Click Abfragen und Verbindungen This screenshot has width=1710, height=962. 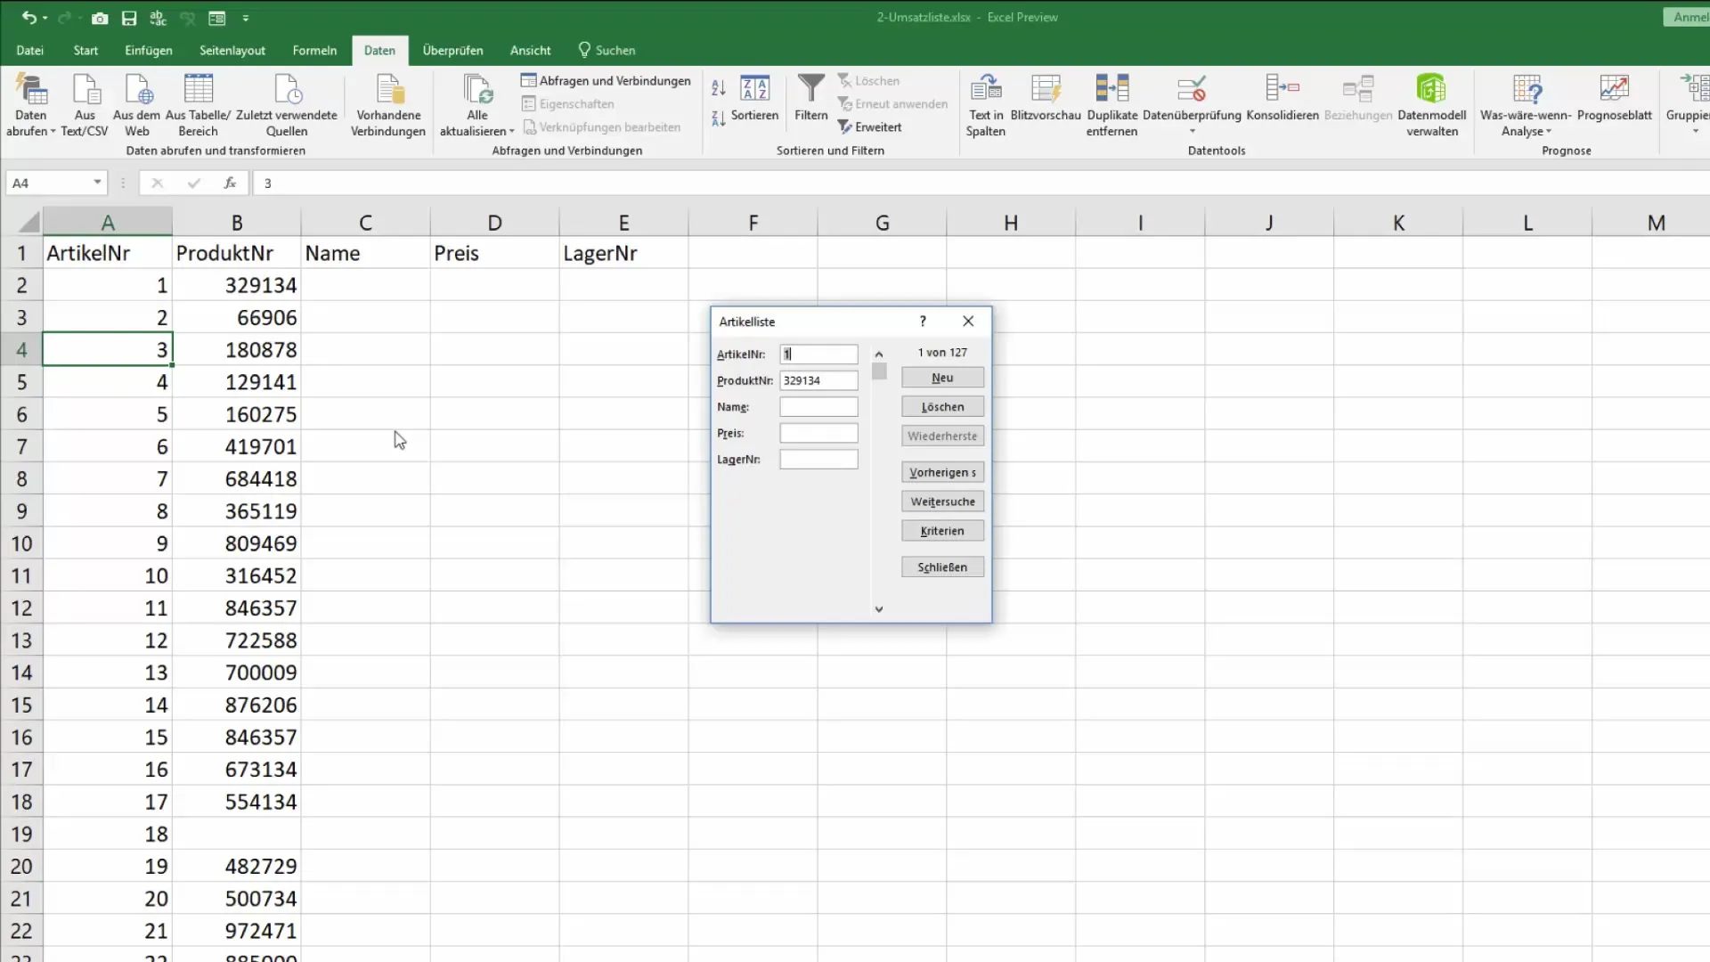[606, 81]
